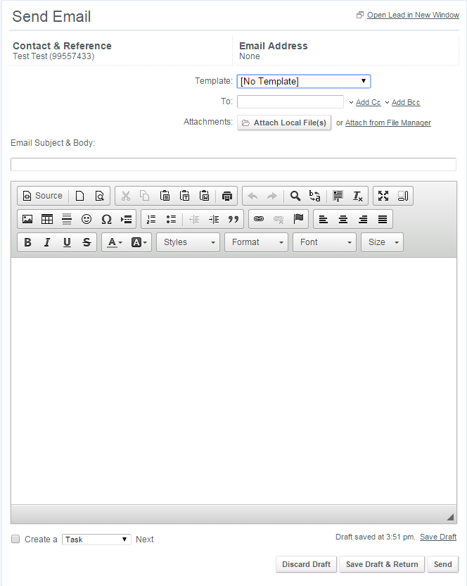Toggle Strikethrough formatting
The height and width of the screenshot is (586, 467).
coord(87,242)
